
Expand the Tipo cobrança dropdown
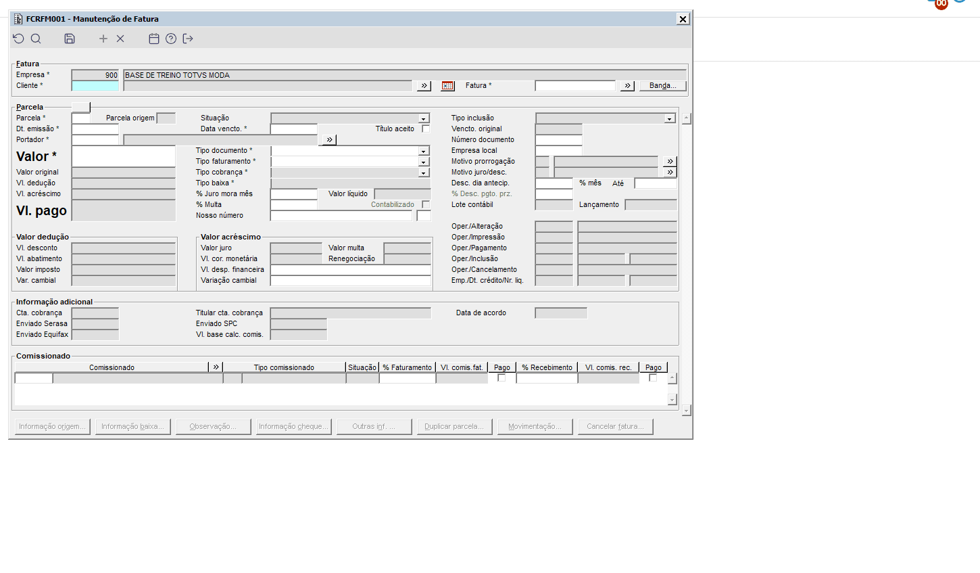point(424,173)
